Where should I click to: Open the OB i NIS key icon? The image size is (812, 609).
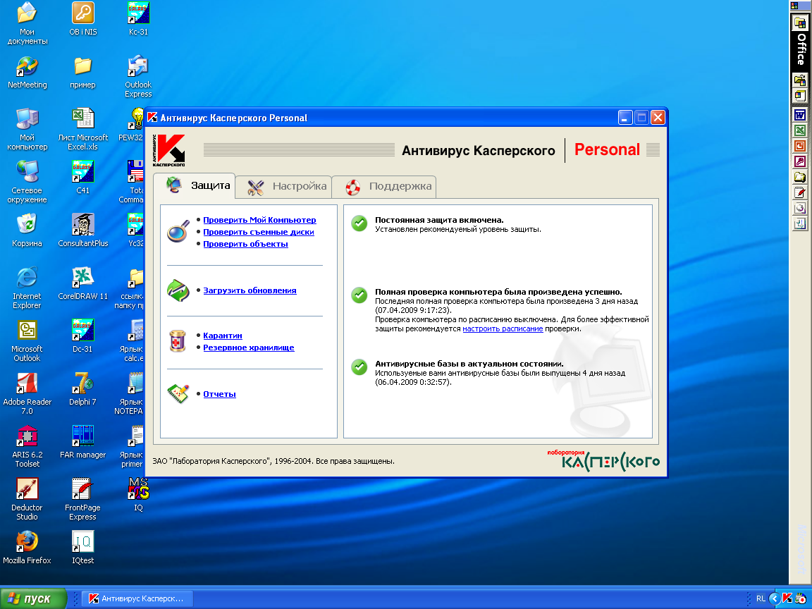(83, 18)
